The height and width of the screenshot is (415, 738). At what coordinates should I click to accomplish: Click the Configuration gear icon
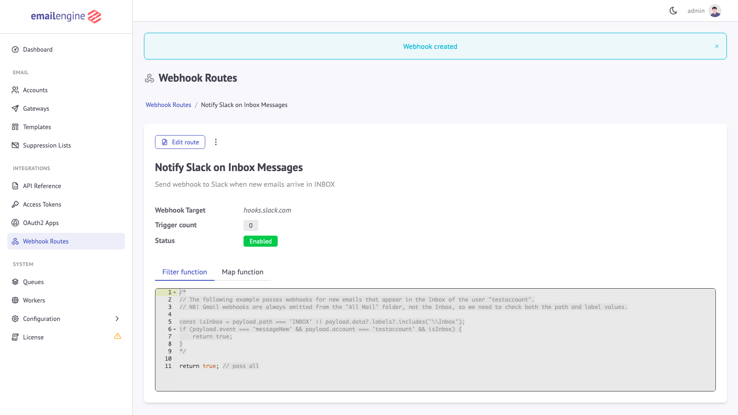point(15,319)
